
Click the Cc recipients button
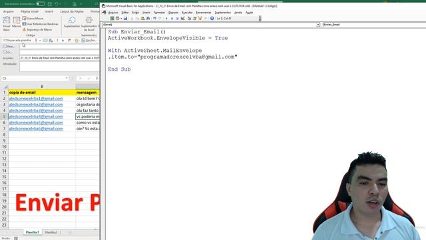click(x=8, y=52)
